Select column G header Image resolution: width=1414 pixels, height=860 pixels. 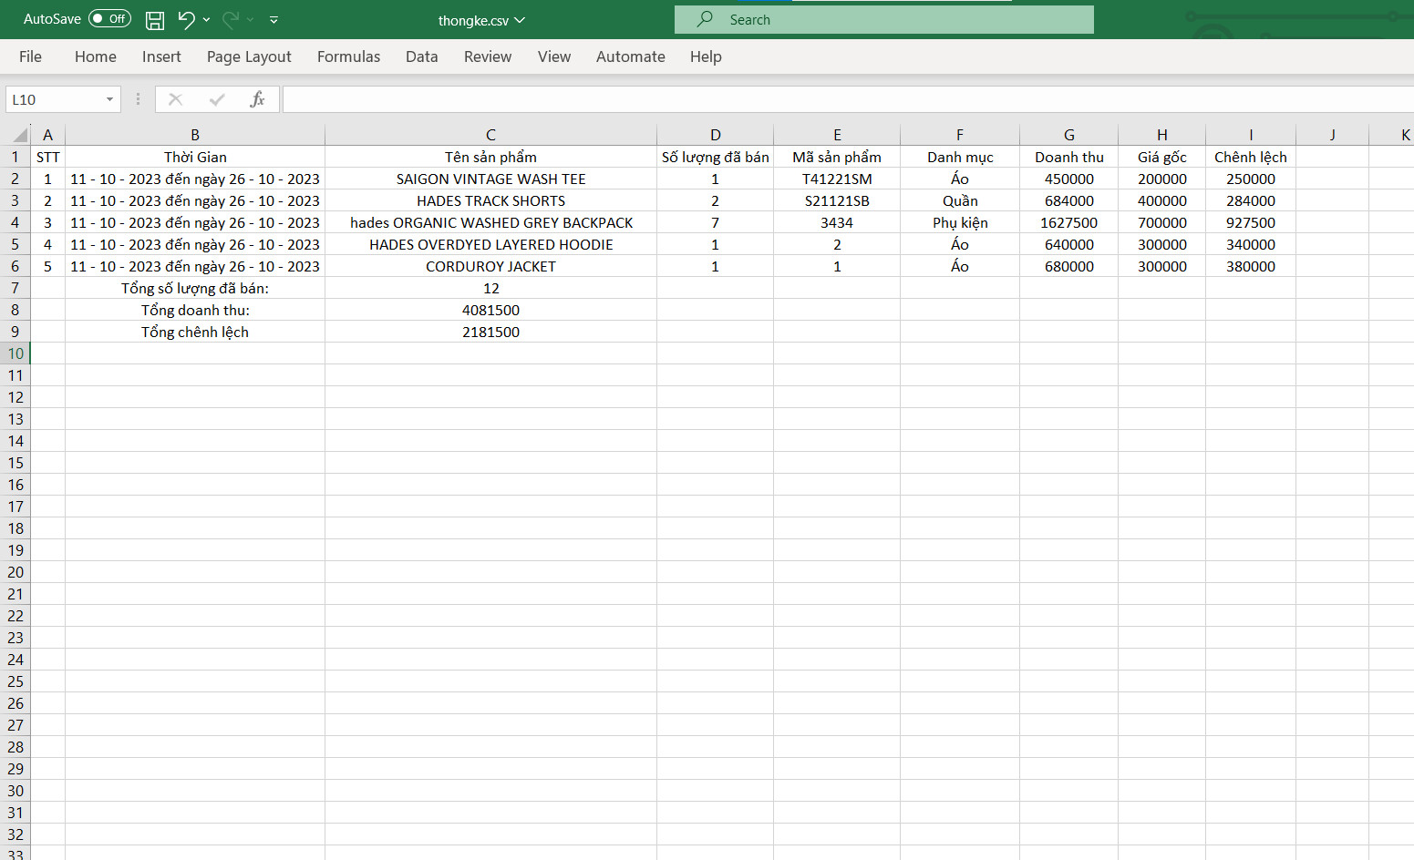(1069, 135)
